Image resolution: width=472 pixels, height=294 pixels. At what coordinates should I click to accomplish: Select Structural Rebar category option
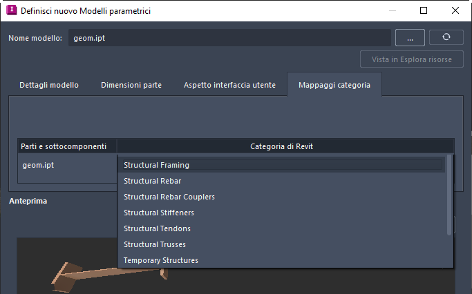(x=281, y=181)
